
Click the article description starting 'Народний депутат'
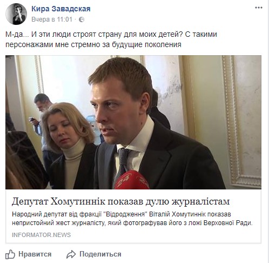click(132, 219)
